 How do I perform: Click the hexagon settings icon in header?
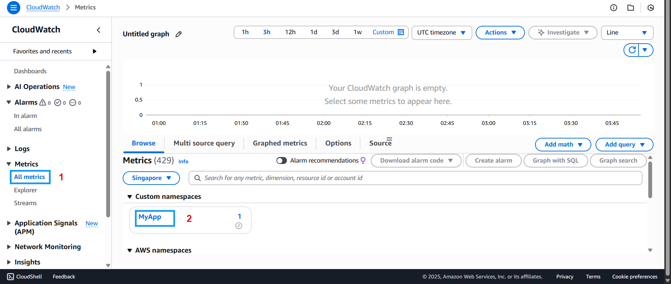[x=650, y=8]
